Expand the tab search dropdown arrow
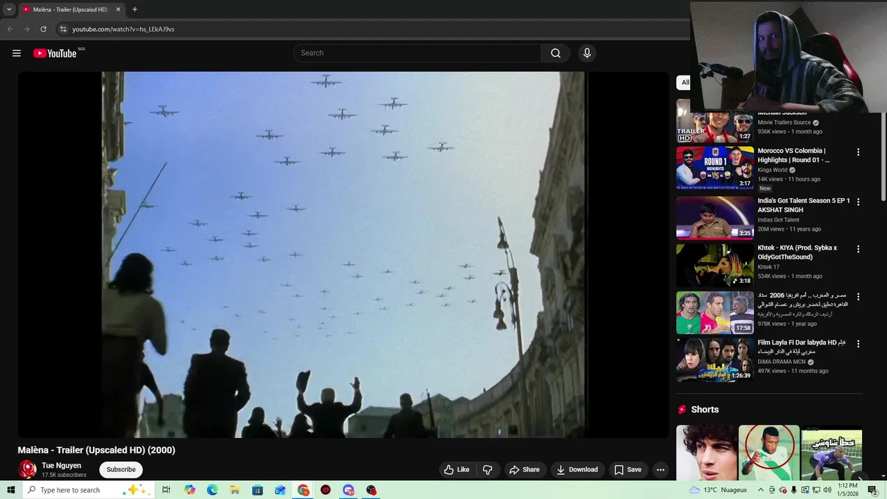The height and width of the screenshot is (499, 887). (x=9, y=10)
